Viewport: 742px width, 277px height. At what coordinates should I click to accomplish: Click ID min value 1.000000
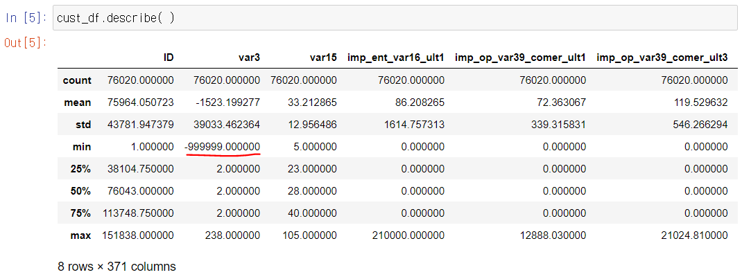(154, 147)
